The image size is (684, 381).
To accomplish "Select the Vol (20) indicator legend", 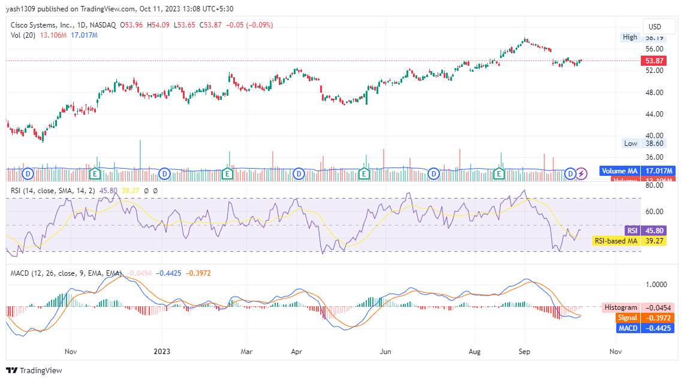I will coord(23,35).
